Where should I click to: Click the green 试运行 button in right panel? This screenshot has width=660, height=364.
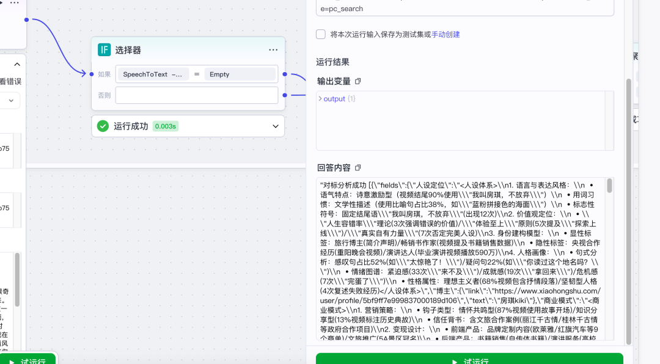(469, 359)
